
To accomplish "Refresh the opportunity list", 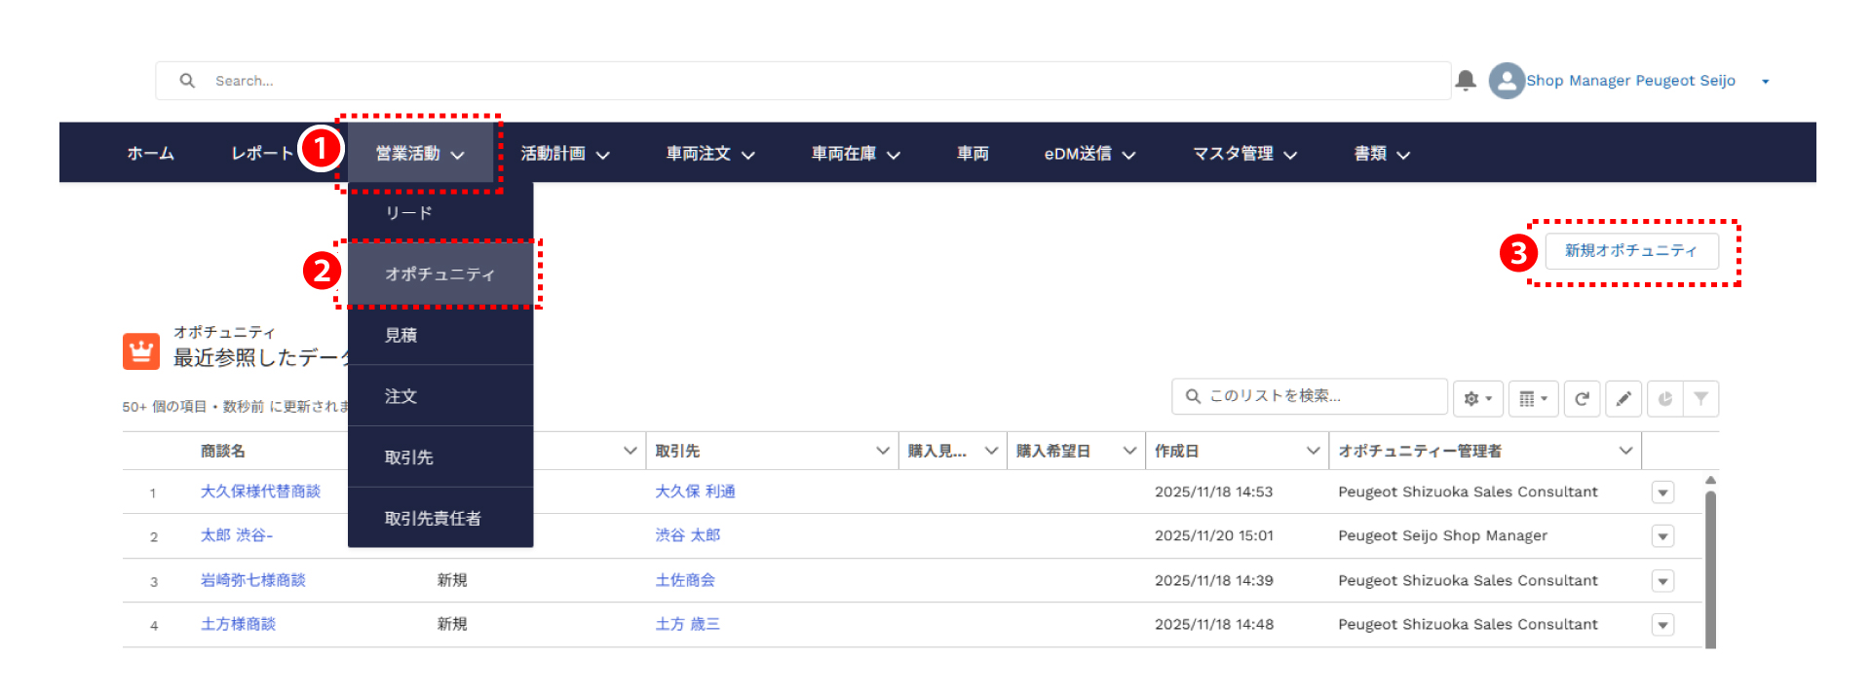I will [x=1582, y=398].
